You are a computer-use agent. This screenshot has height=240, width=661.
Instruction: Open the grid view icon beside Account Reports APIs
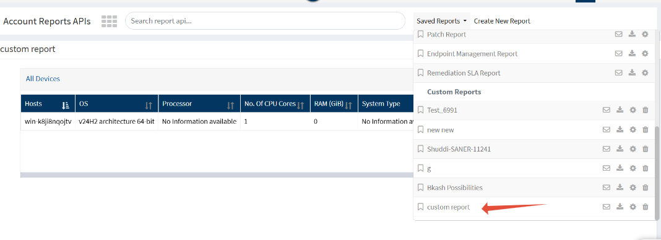click(109, 21)
